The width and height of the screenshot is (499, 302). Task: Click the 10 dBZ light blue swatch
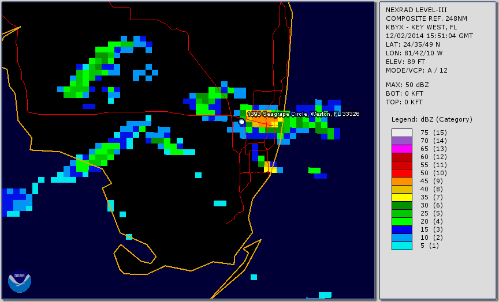point(401,238)
